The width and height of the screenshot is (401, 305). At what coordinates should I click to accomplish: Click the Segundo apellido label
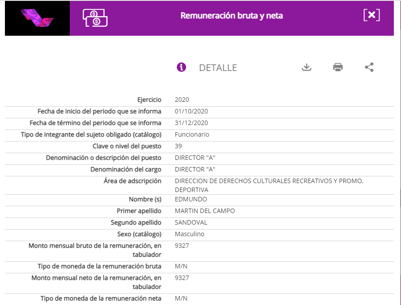pos(136,222)
